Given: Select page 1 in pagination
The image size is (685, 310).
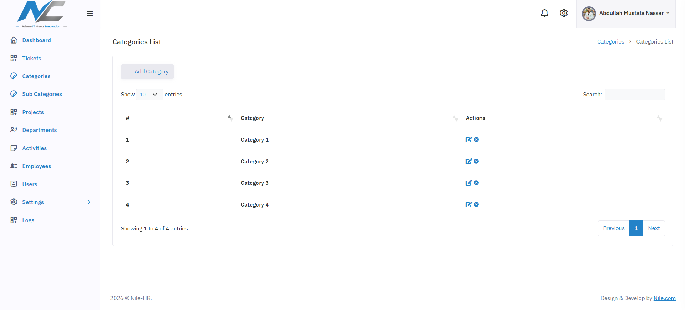Looking at the screenshot, I should (x=636, y=228).
